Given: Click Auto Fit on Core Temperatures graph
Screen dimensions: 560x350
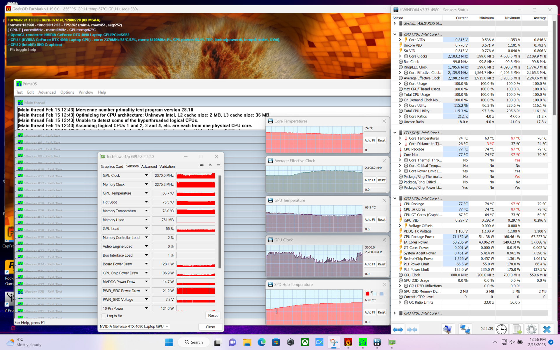Looking at the screenshot, I should pos(370,141).
